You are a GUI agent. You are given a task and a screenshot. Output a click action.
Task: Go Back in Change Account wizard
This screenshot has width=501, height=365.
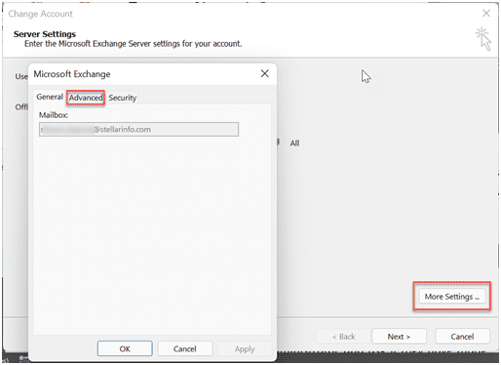click(x=343, y=337)
